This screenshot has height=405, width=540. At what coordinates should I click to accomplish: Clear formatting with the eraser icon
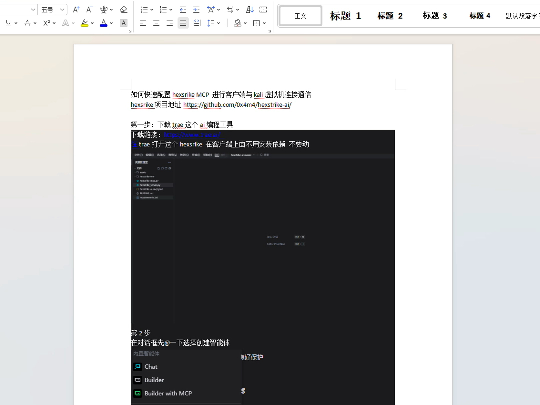[x=123, y=10]
